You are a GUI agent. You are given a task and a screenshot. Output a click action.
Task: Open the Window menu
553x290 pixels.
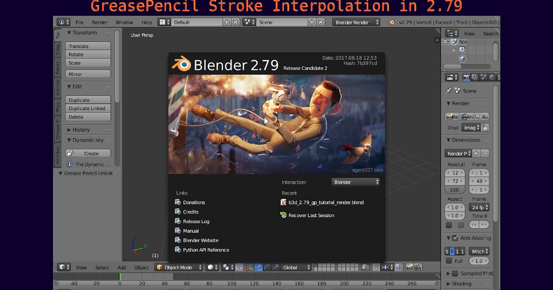click(x=124, y=22)
